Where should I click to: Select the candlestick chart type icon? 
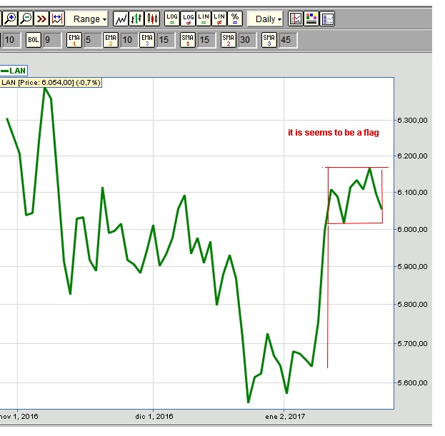coord(152,19)
